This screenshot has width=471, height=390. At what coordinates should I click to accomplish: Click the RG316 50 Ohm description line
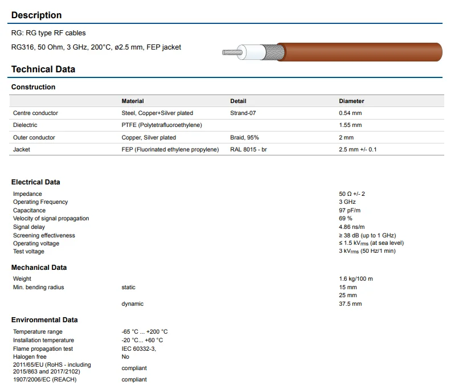96,47
